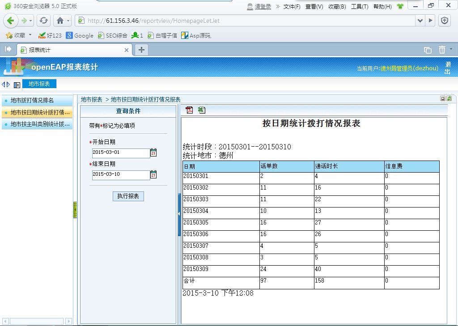The width and height of the screenshot is (458, 326).
Task: Open the start date calendar picker
Action: (x=153, y=152)
